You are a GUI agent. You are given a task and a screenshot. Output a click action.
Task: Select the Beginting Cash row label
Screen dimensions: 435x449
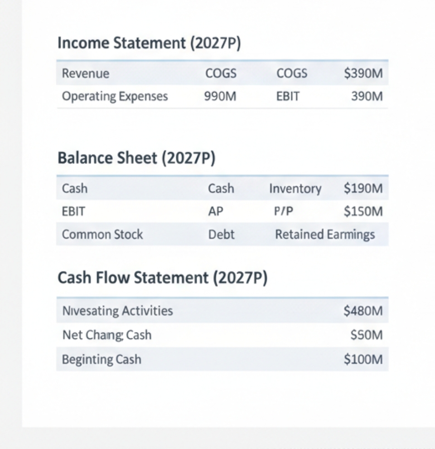101,360
